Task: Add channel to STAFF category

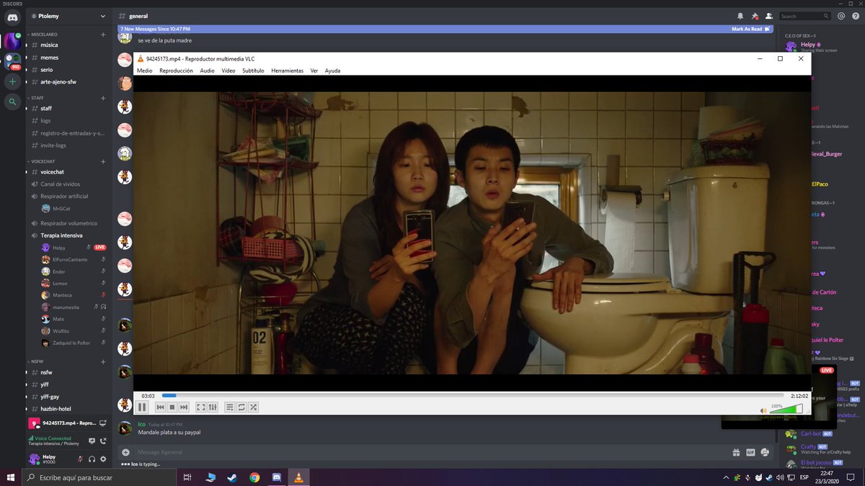Action: [103, 97]
